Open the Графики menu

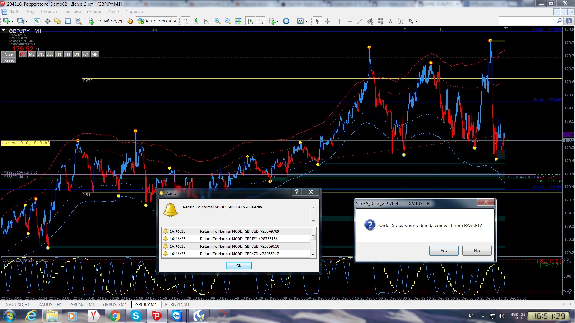72,12
